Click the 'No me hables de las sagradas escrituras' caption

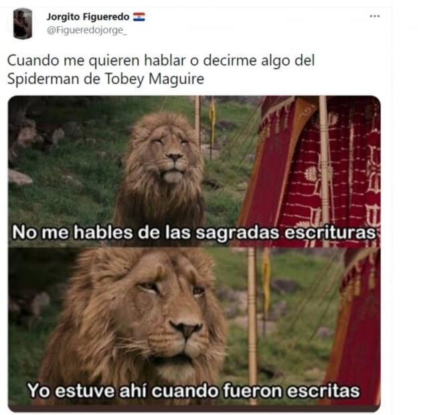[194, 233]
